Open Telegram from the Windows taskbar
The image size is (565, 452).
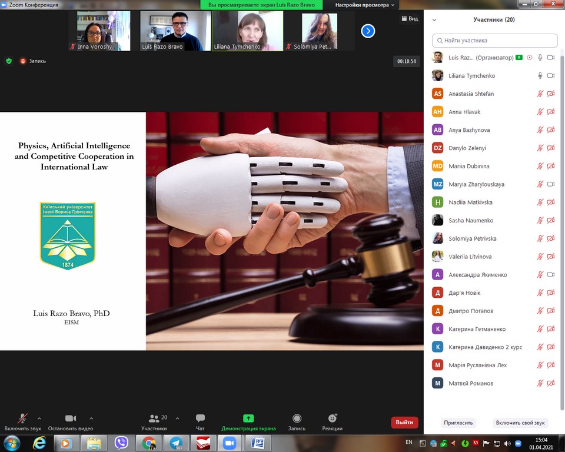[x=176, y=443]
